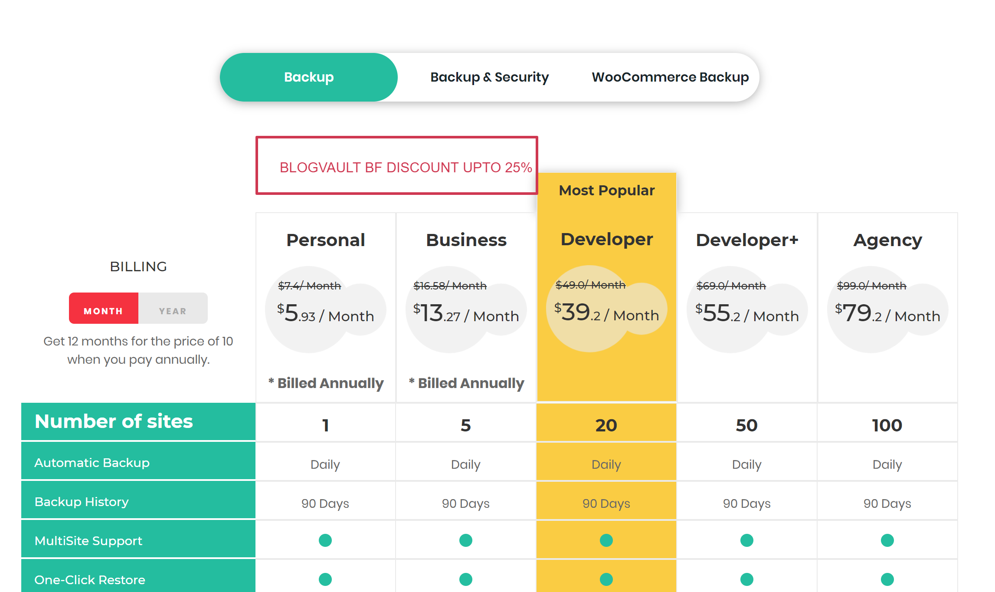Click One-Click Restore dot for Developer plan
The width and height of the screenshot is (995, 592).
tap(606, 579)
